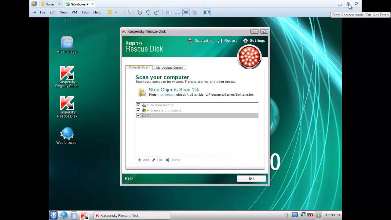Click the send Ctrl+Alt+Del toolbar icon
The height and width of the screenshot is (220, 391).
point(127,13)
